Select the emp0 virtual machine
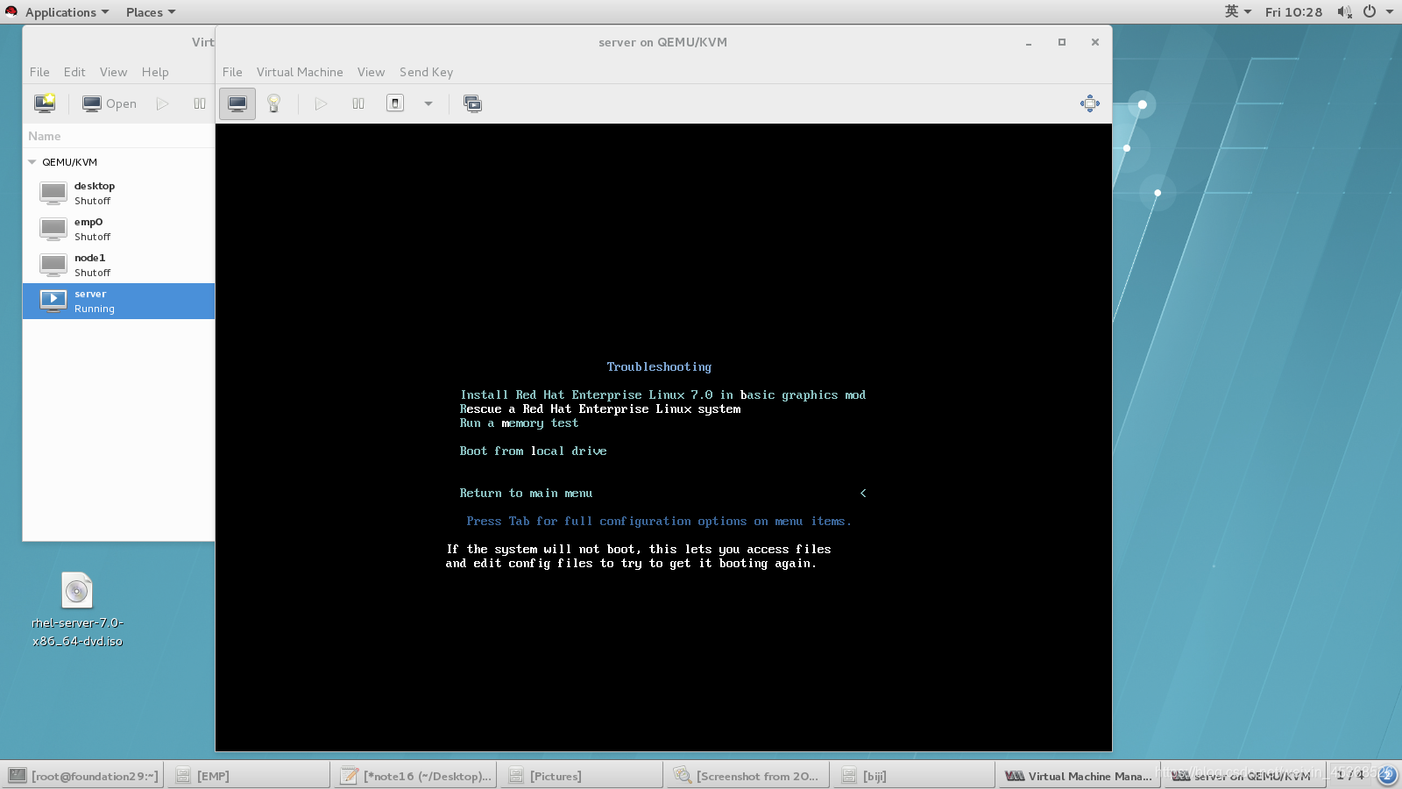The width and height of the screenshot is (1402, 789). (118, 229)
